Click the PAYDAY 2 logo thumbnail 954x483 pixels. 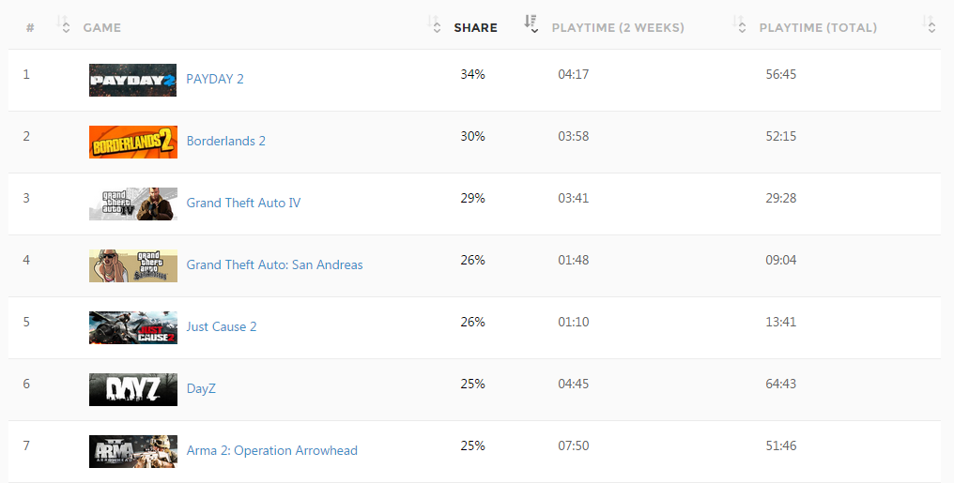point(132,80)
